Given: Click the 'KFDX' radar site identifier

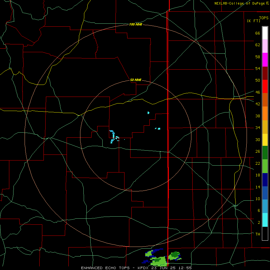Looking at the screenshot, I should click(x=143, y=268).
